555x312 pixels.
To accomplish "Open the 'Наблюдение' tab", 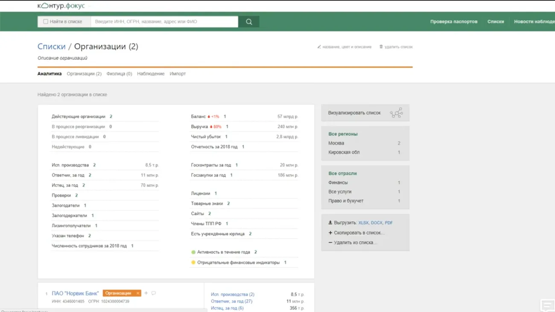I will click(x=151, y=74).
